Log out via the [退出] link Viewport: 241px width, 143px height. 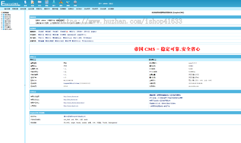point(111,3)
